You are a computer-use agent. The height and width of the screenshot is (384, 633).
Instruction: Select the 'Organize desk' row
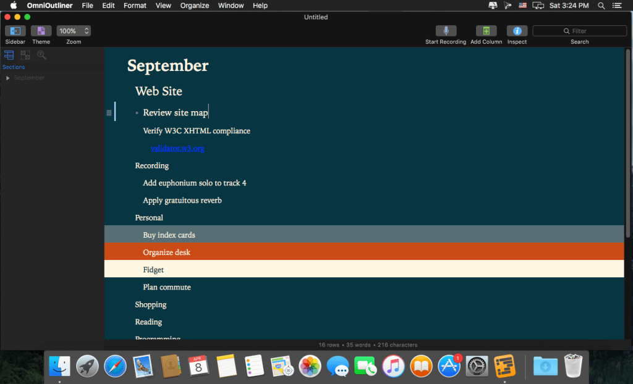coord(167,252)
